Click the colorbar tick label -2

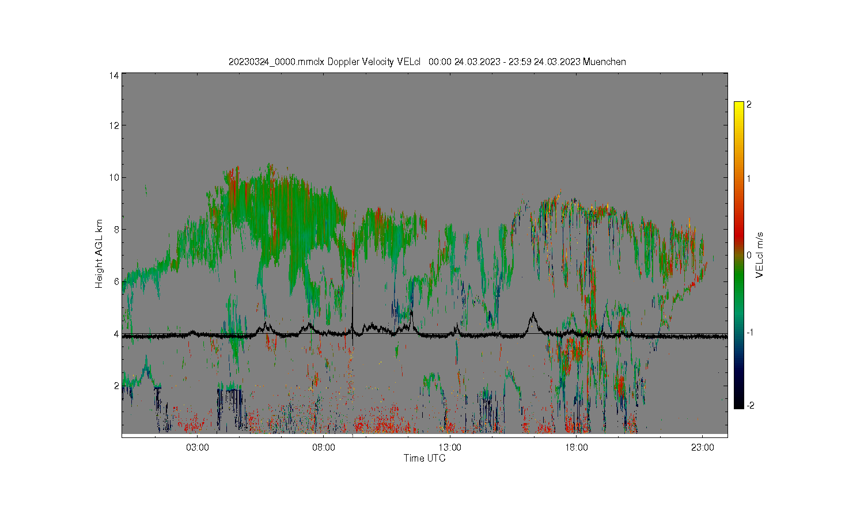point(750,406)
